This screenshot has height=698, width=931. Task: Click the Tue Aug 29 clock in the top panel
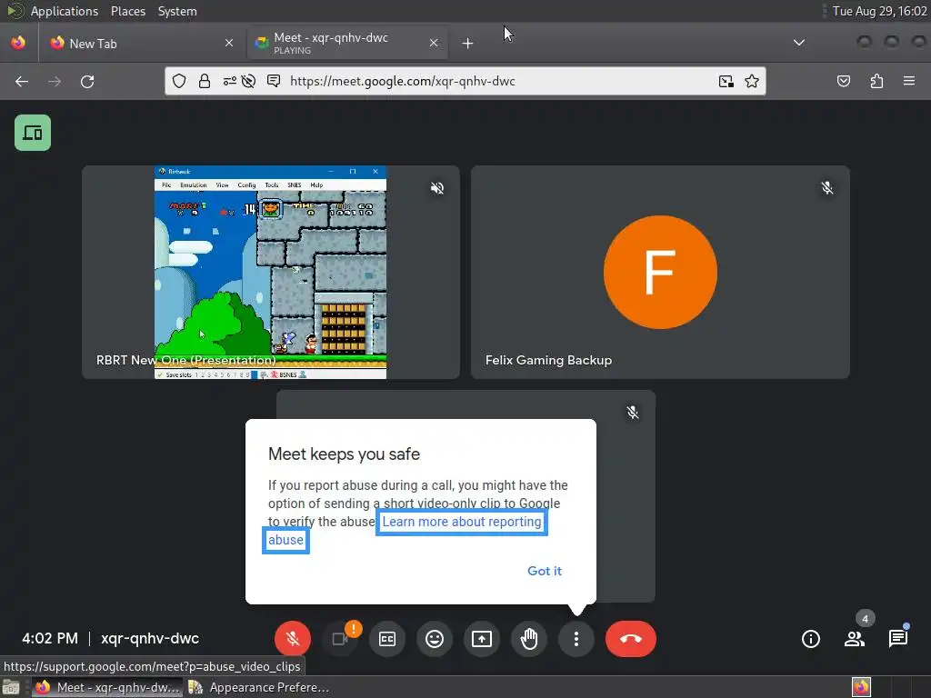tap(879, 11)
